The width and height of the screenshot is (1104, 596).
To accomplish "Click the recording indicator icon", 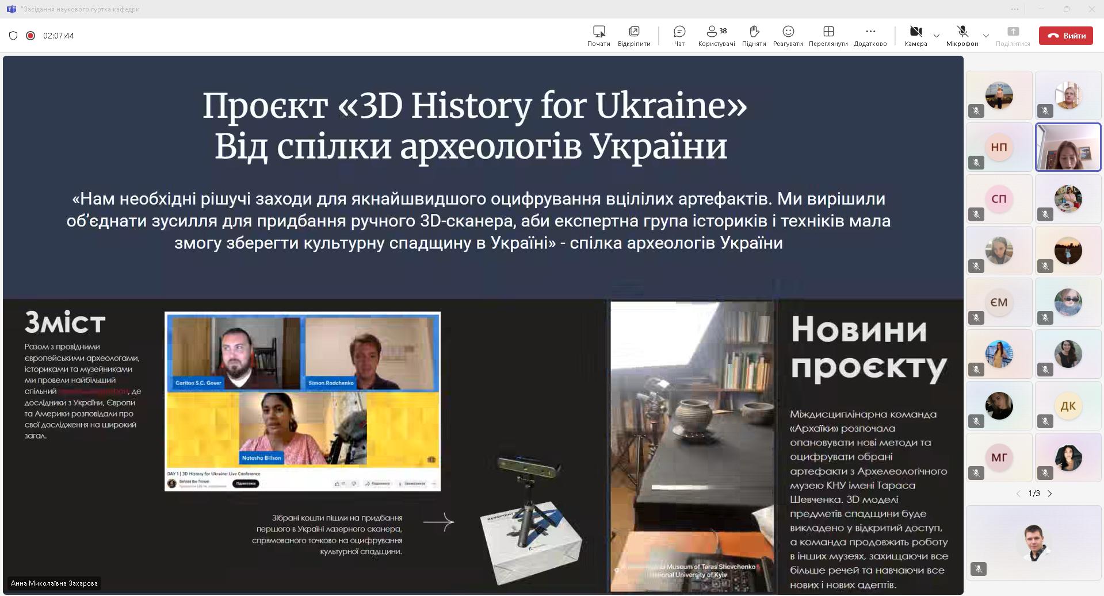I will 30,36.
